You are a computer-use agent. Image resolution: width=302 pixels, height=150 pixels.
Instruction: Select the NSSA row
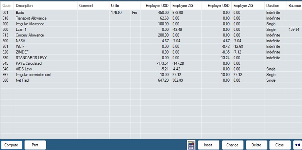(151, 41)
